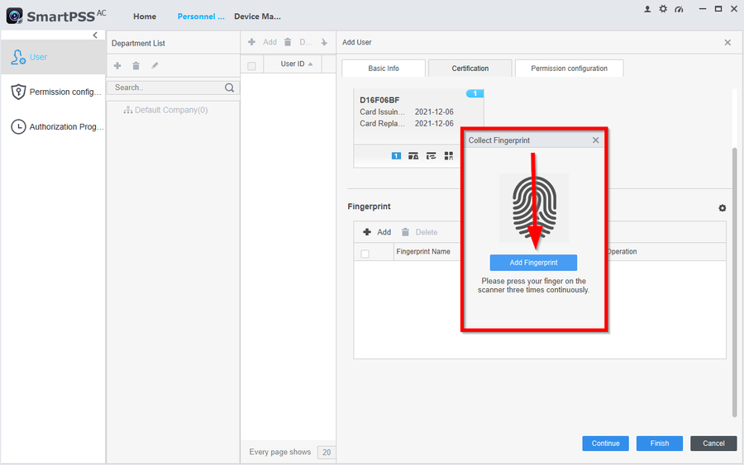The width and height of the screenshot is (744, 465).
Task: Click the user account icon in title bar
Action: [x=647, y=8]
